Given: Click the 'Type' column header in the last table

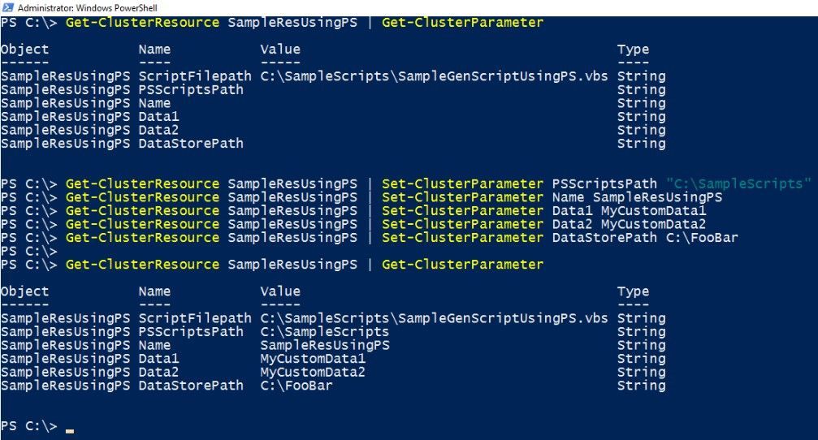Looking at the screenshot, I should tap(633, 291).
